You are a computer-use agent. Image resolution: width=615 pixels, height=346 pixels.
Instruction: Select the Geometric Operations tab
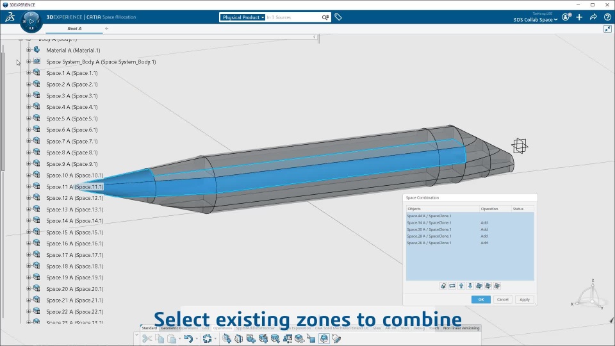coord(179,328)
